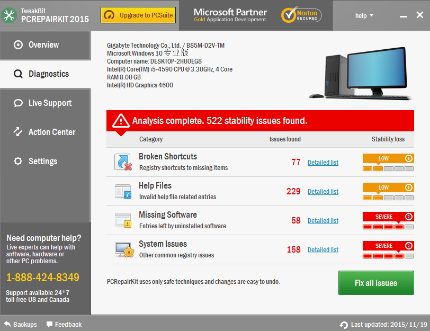Click the TweakBit wrench logo icon

coord(9,15)
